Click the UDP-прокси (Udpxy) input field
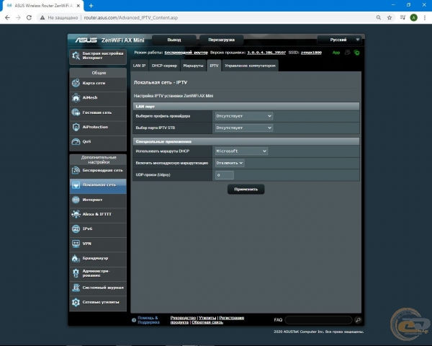The image size is (432, 346). click(x=225, y=175)
